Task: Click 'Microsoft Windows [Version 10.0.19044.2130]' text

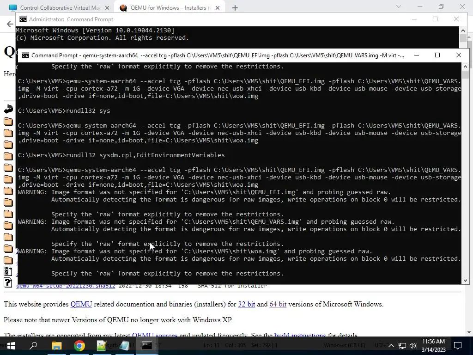Action: (x=95, y=30)
